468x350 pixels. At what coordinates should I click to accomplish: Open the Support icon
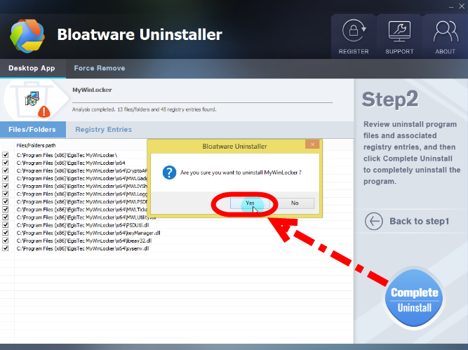coord(399,36)
